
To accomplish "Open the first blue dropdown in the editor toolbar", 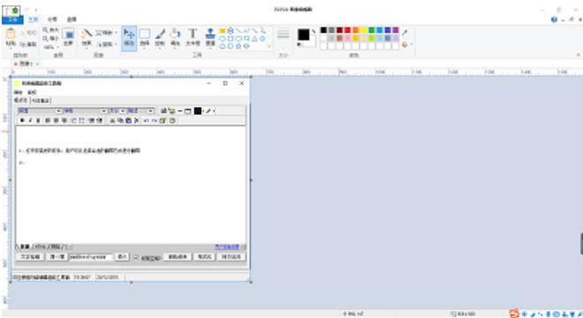I will [x=40, y=110].
